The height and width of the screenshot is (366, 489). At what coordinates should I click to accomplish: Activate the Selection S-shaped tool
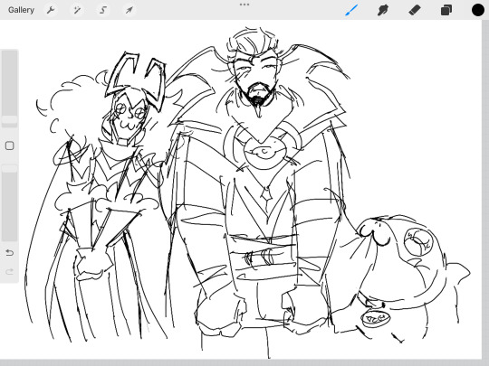pos(103,10)
